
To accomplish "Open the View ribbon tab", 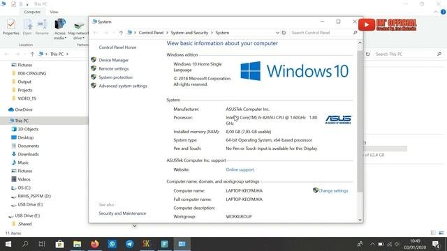I will pyautogui.click(x=54, y=12).
